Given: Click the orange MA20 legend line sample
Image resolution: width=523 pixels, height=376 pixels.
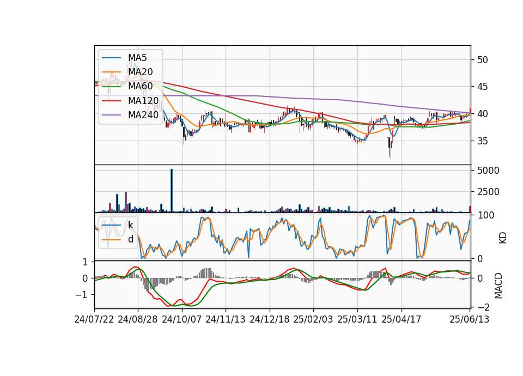Looking at the screenshot, I should click(x=111, y=72).
